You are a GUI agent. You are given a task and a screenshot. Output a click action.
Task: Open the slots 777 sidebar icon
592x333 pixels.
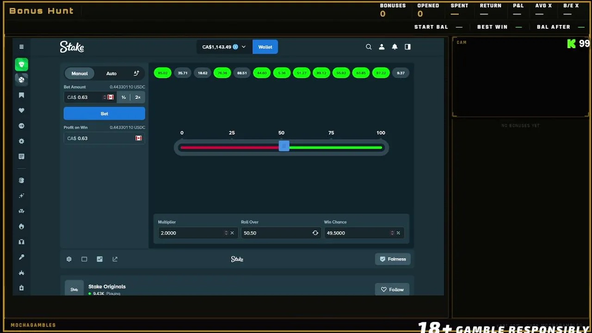(x=21, y=211)
